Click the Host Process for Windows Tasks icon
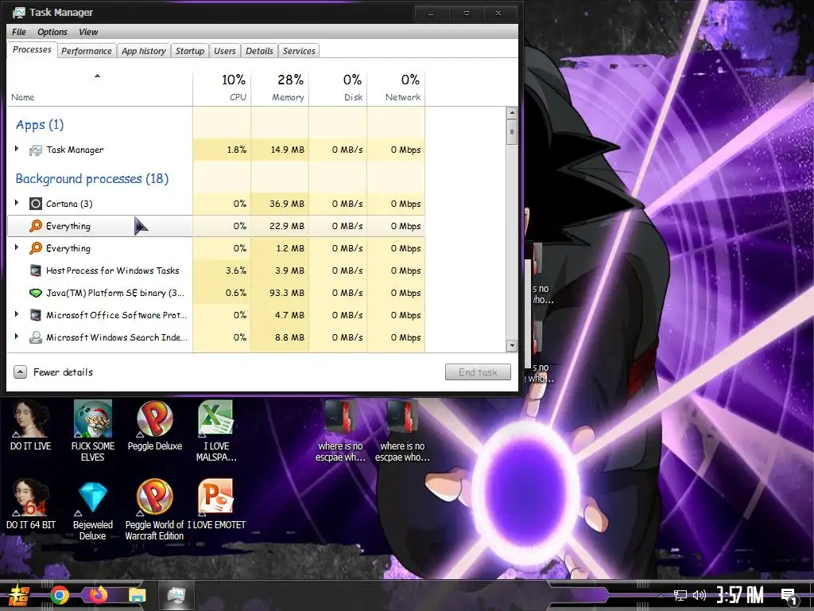This screenshot has height=611, width=814. click(x=35, y=270)
